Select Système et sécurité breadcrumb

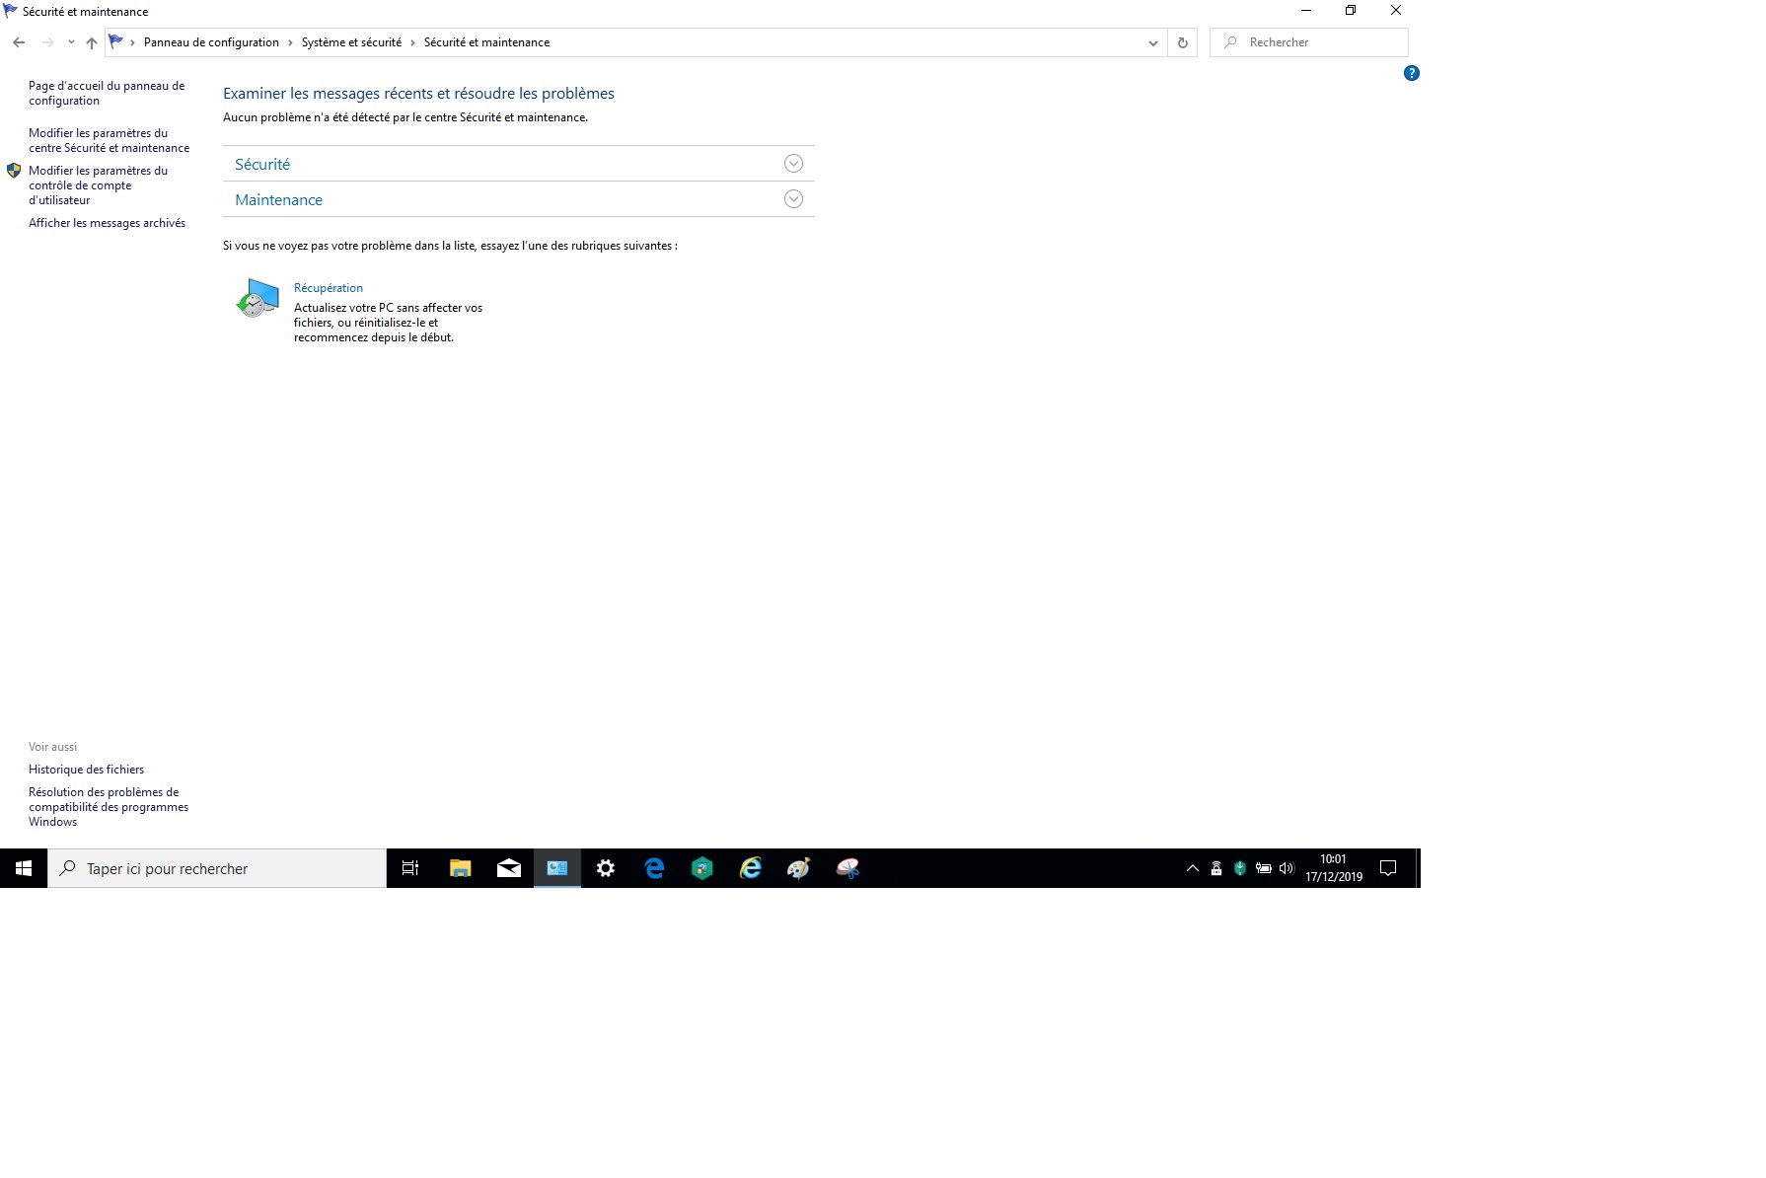(x=351, y=42)
